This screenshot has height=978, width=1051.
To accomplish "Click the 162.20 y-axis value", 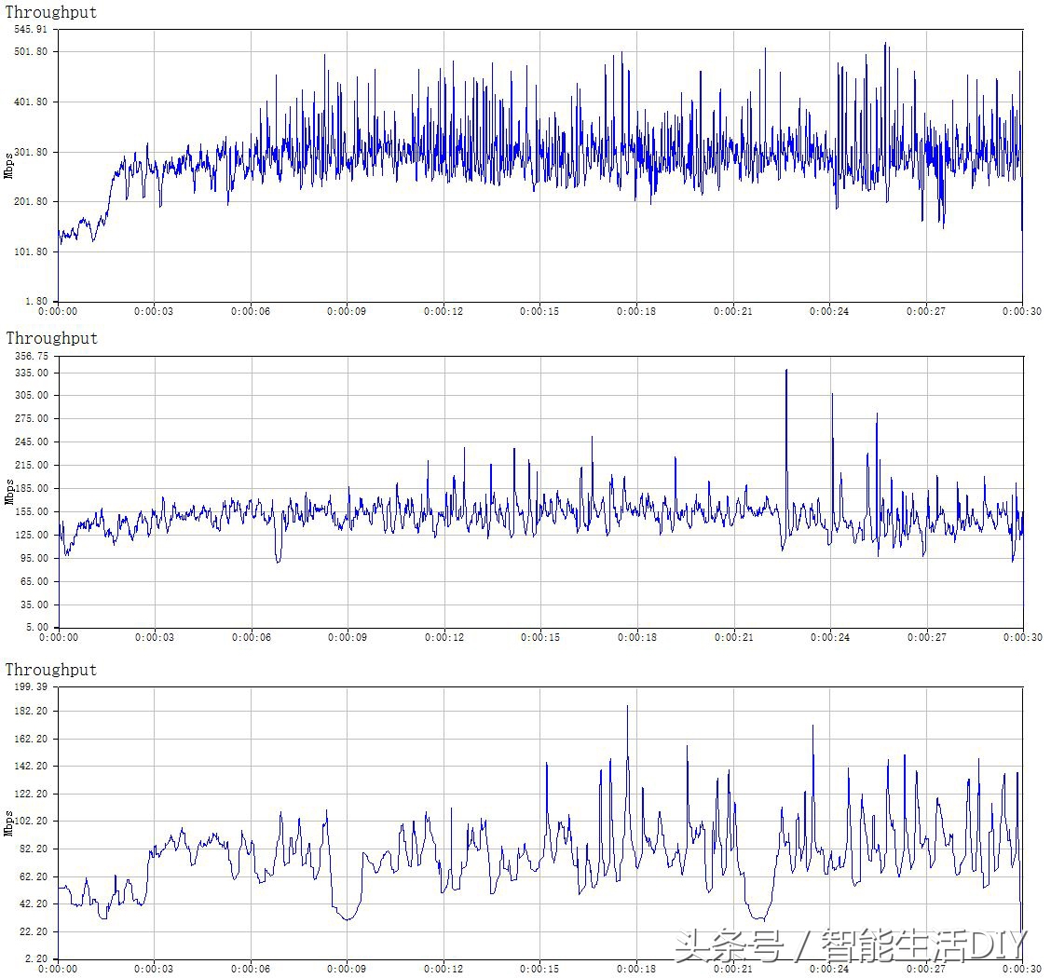I will coord(32,739).
